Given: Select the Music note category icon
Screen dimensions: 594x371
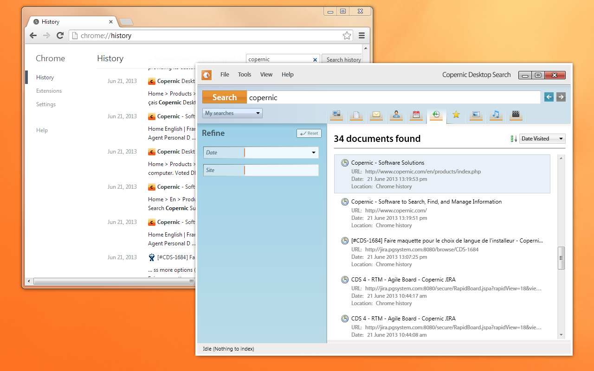Looking at the screenshot, I should coord(496,115).
